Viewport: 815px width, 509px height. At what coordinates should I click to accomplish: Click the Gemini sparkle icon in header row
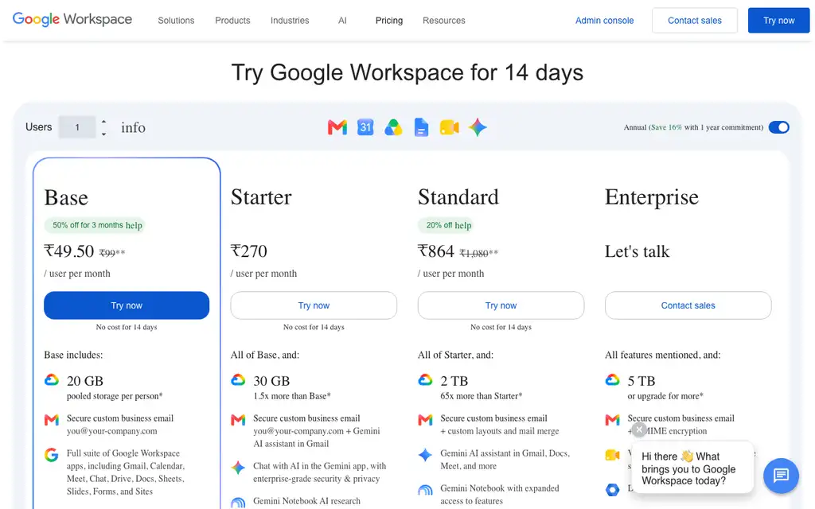click(478, 127)
